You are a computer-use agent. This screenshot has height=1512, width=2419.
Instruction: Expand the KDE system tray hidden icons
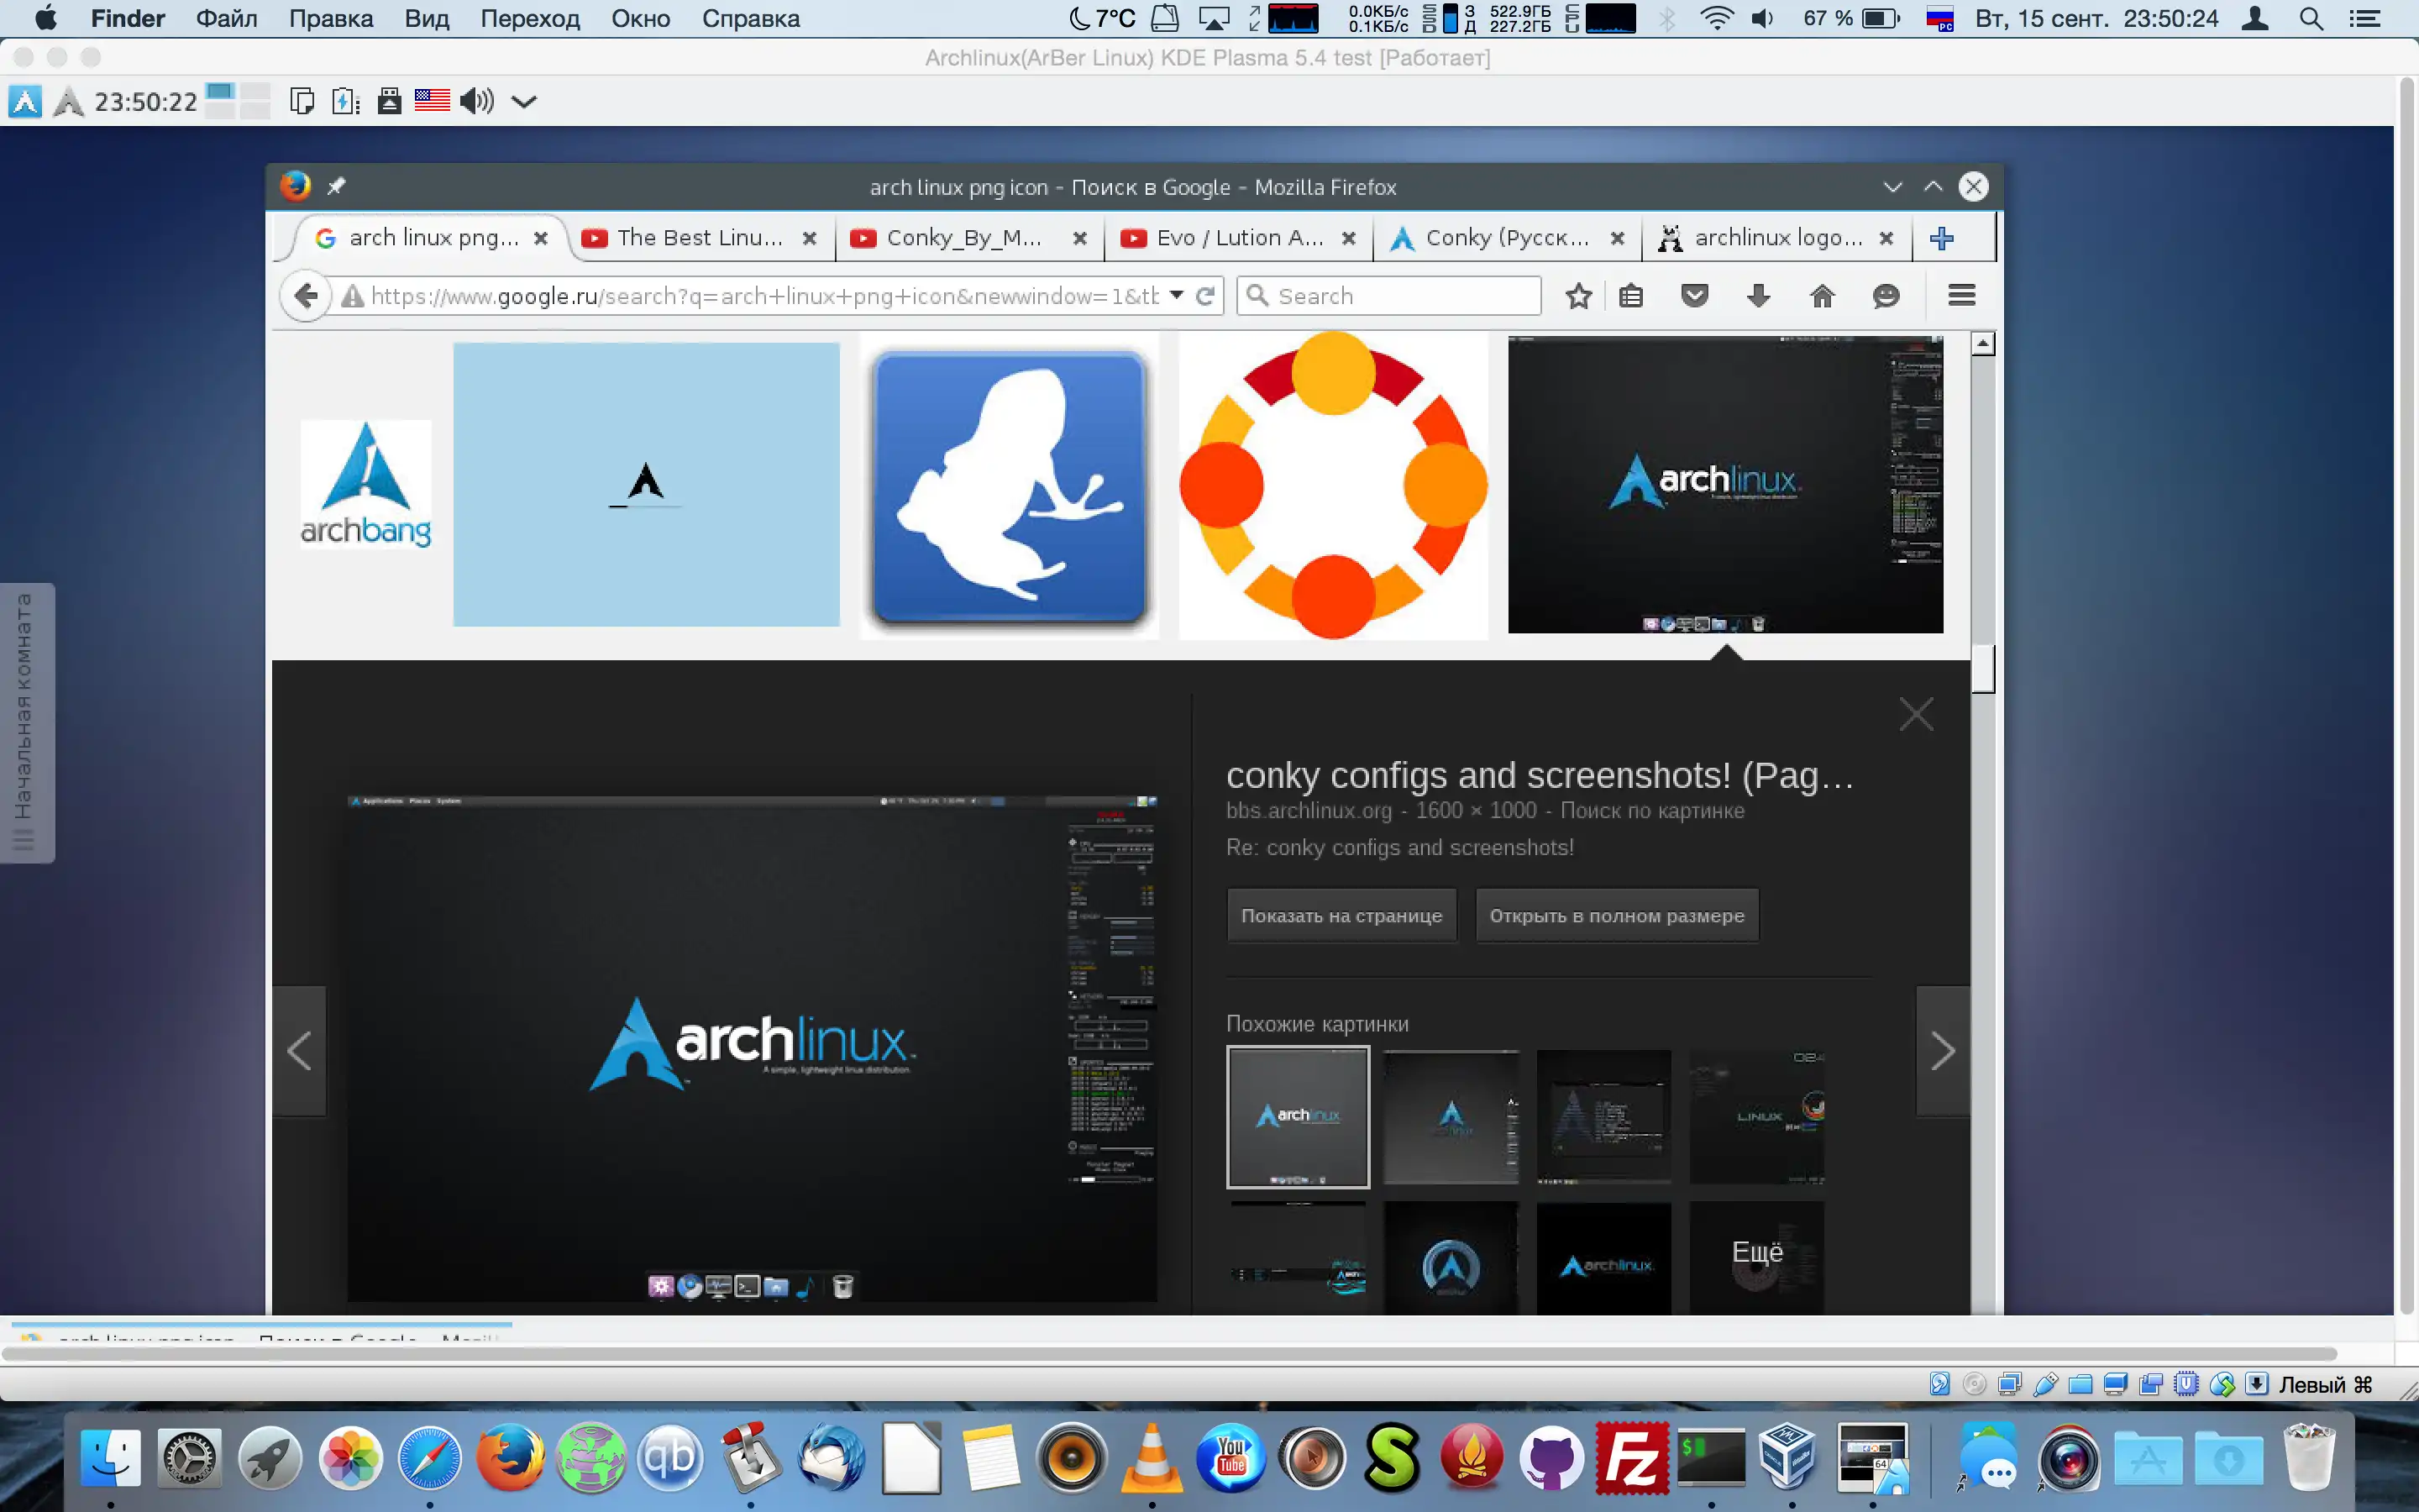(524, 101)
